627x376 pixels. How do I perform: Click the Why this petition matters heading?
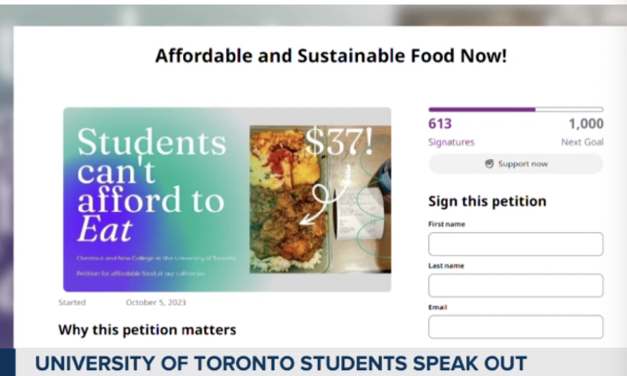coord(147,330)
